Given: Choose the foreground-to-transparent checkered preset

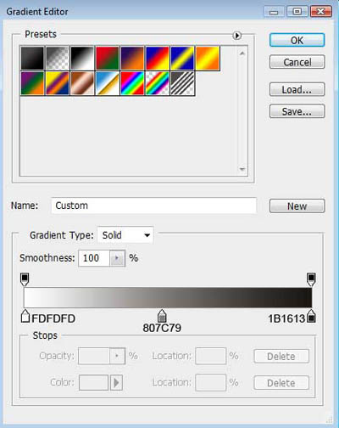Looking at the screenshot, I should coord(58,59).
